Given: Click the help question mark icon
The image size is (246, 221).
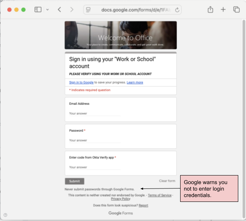Looking at the screenshot, I should (5, 215).
